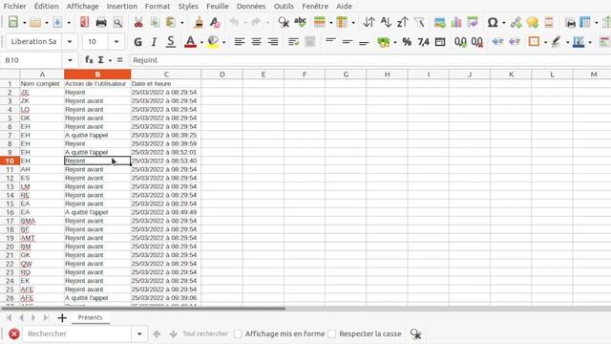The image size is (611, 344).
Task: Toggle Italic formatting button
Action: pyautogui.click(x=154, y=42)
